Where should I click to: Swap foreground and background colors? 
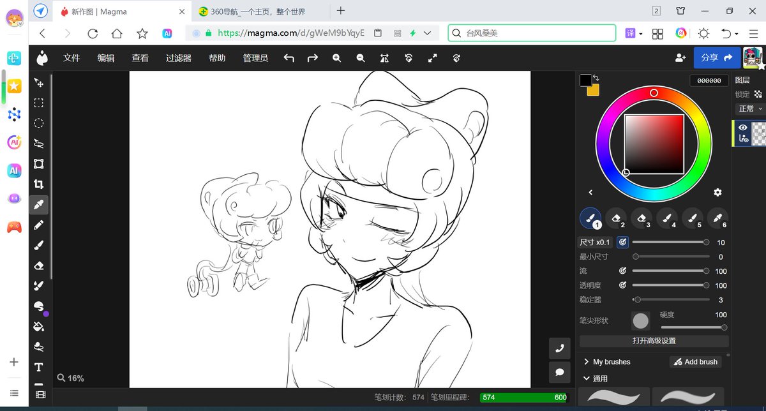click(596, 78)
